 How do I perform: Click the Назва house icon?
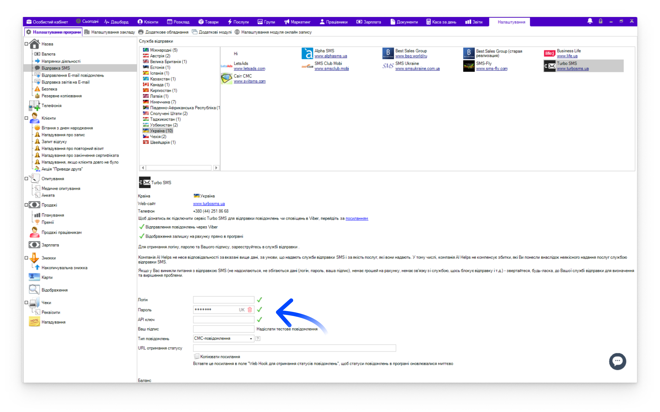[x=34, y=44]
